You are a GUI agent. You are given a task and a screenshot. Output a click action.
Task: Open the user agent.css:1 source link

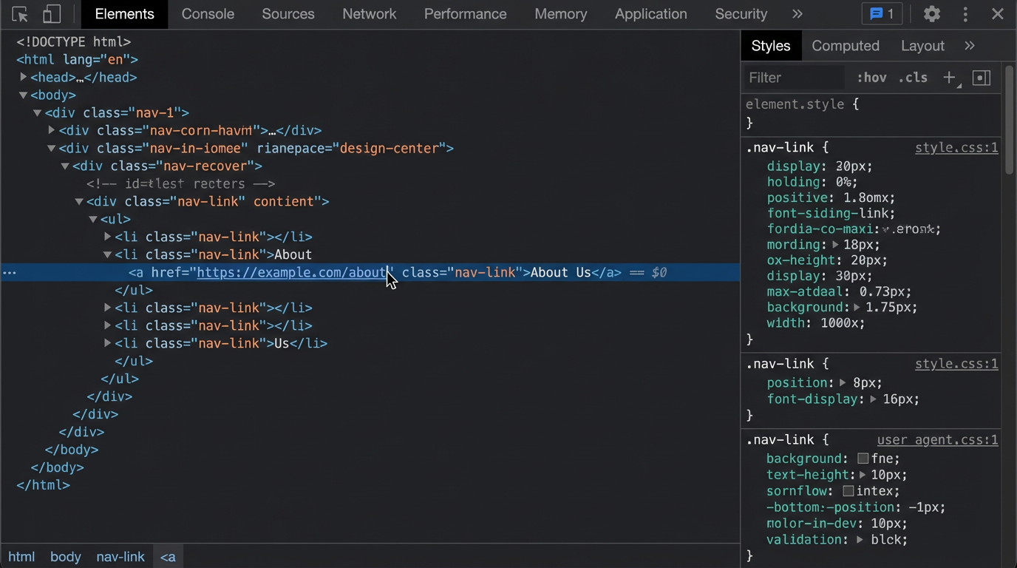tap(937, 440)
